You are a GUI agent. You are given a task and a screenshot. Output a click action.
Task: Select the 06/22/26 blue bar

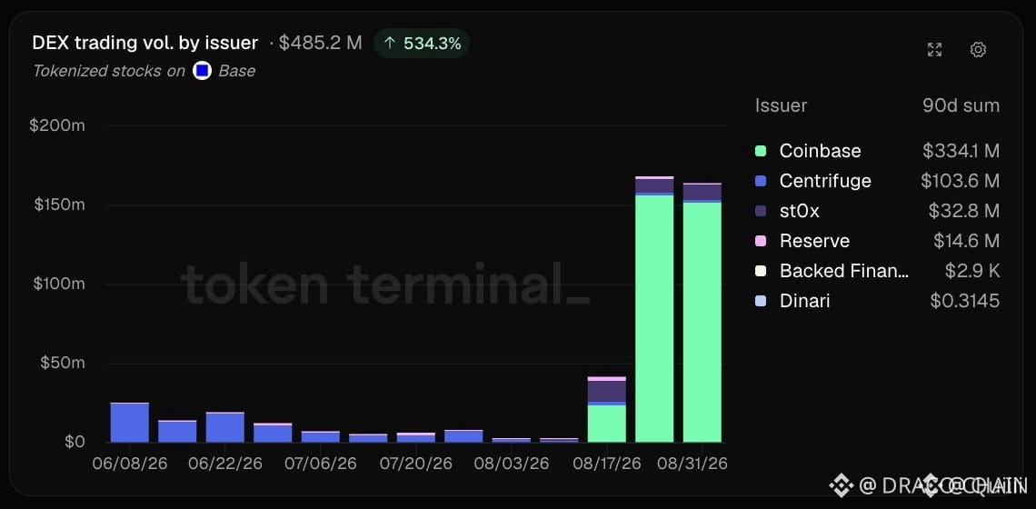pos(224,427)
